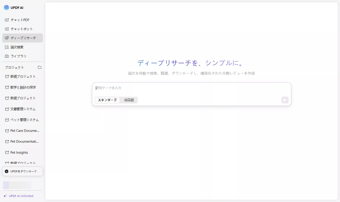Click folder icon of Pet Care Docume...

click(x=7, y=131)
